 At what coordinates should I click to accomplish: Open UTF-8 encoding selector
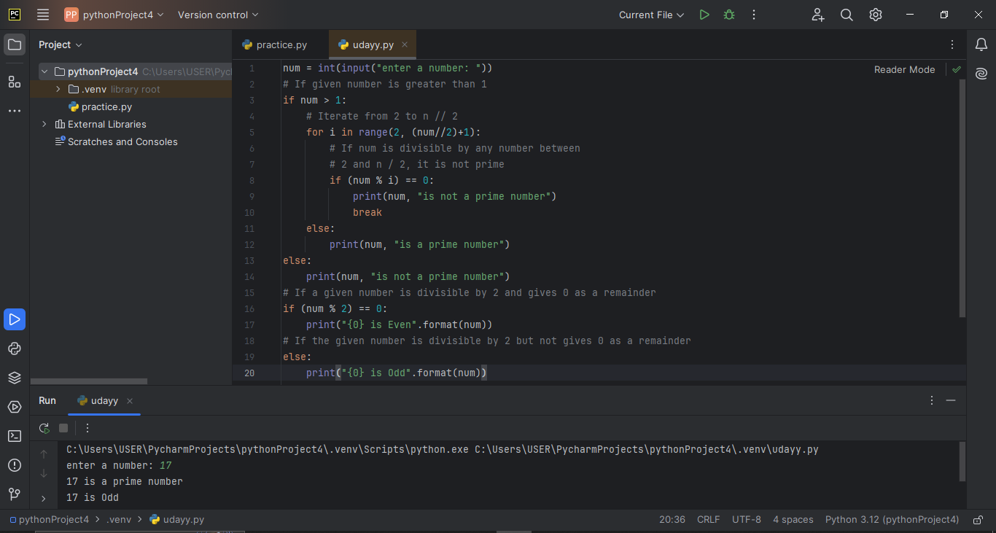[747, 520]
